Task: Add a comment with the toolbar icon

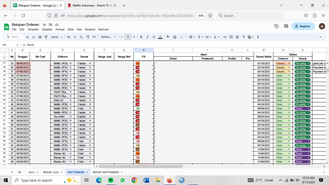Action: click(231, 37)
